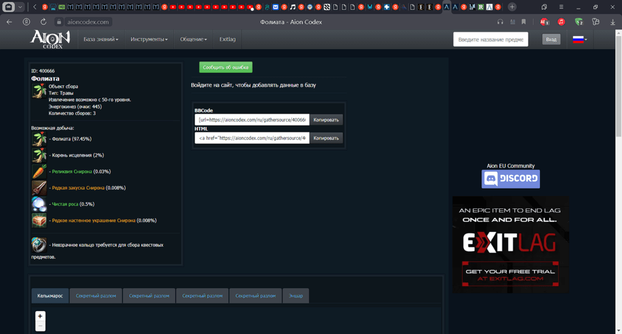Click the Aion Codex logo

(x=47, y=39)
